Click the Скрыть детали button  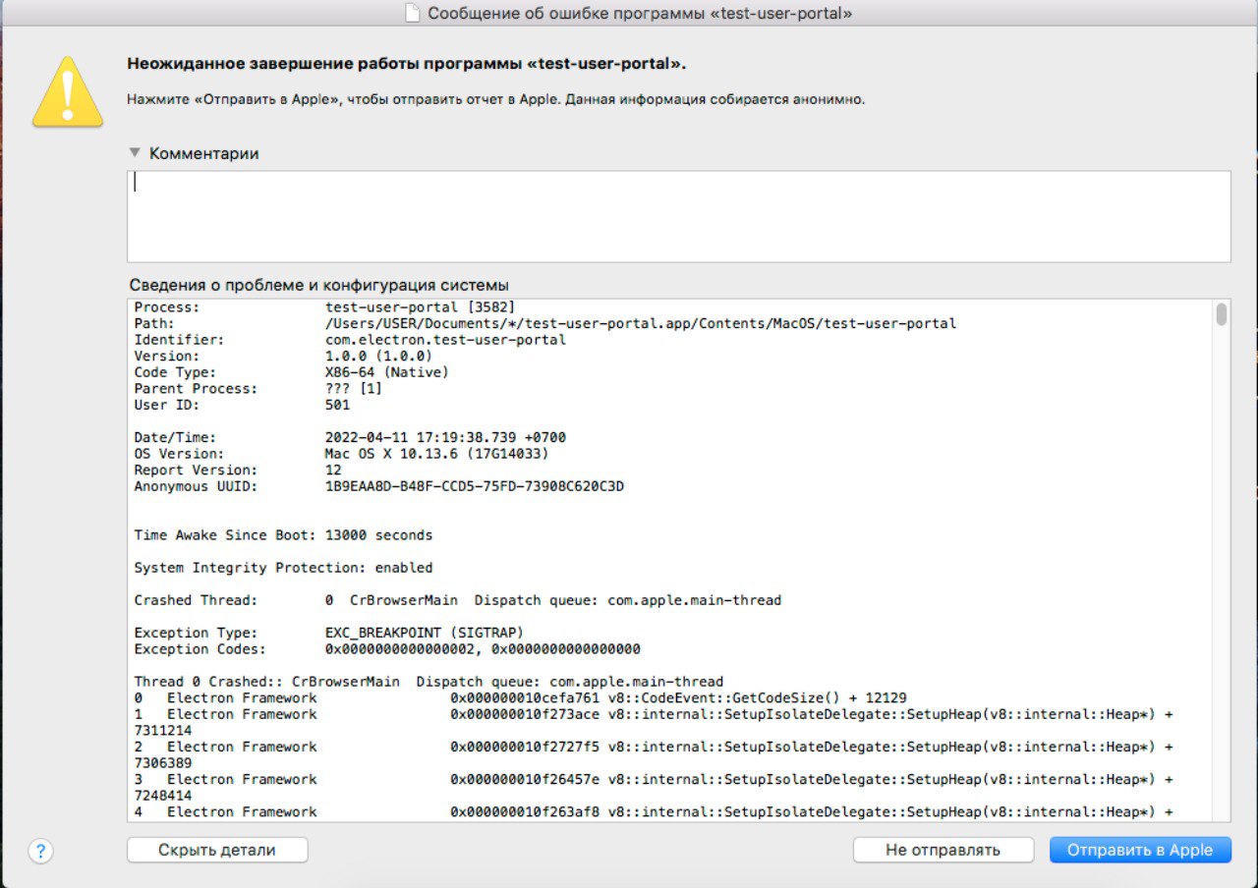pyautogui.click(x=217, y=851)
